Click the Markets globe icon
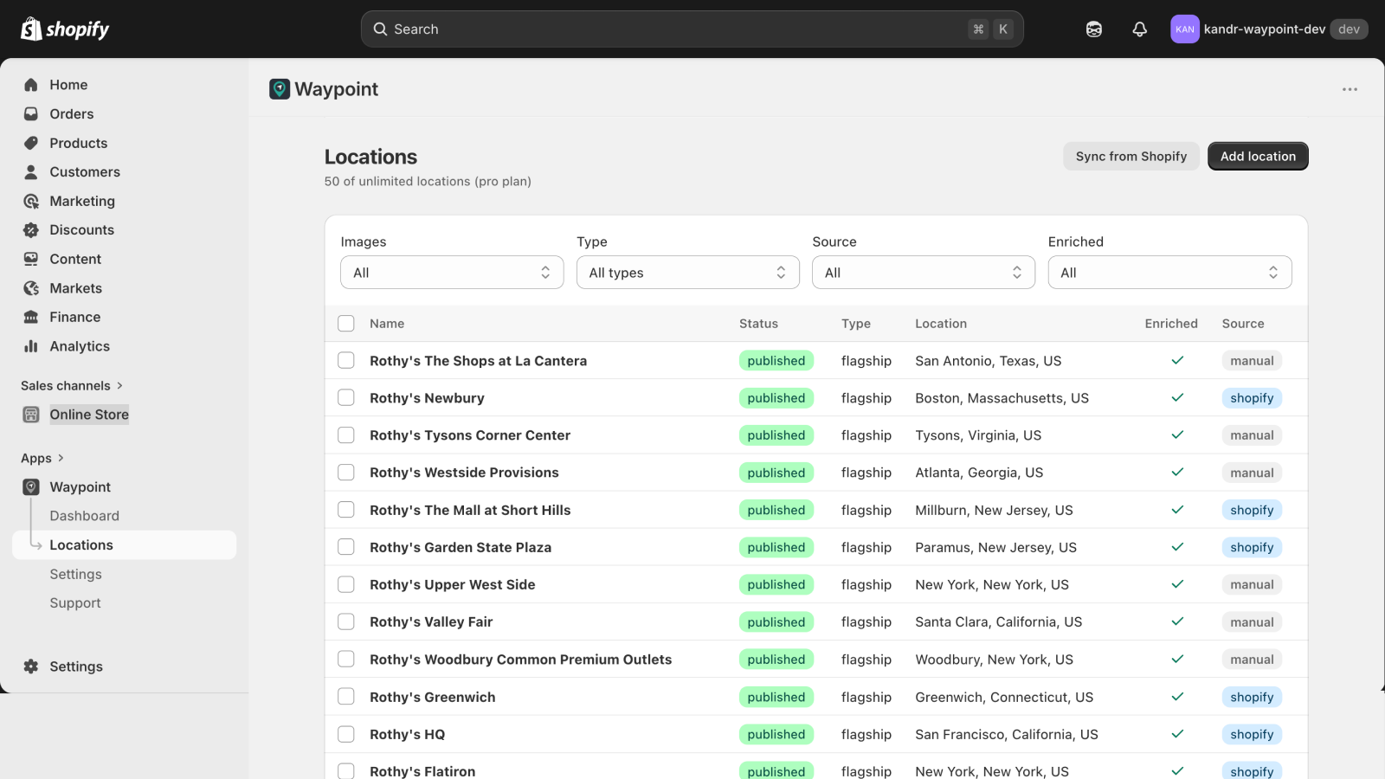 point(31,288)
